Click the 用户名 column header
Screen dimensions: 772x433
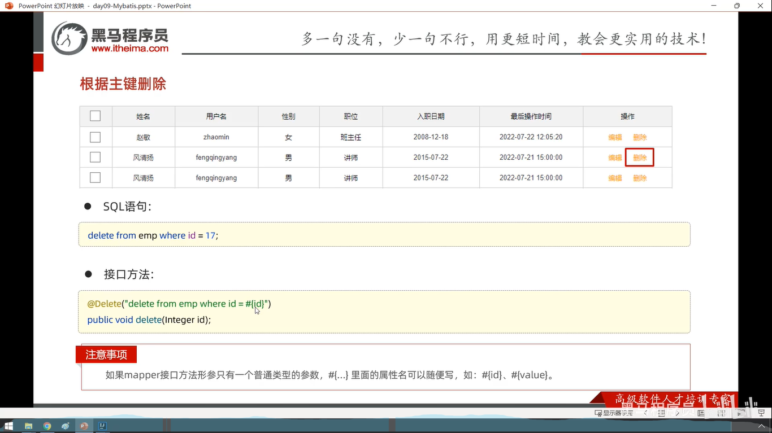click(x=216, y=116)
